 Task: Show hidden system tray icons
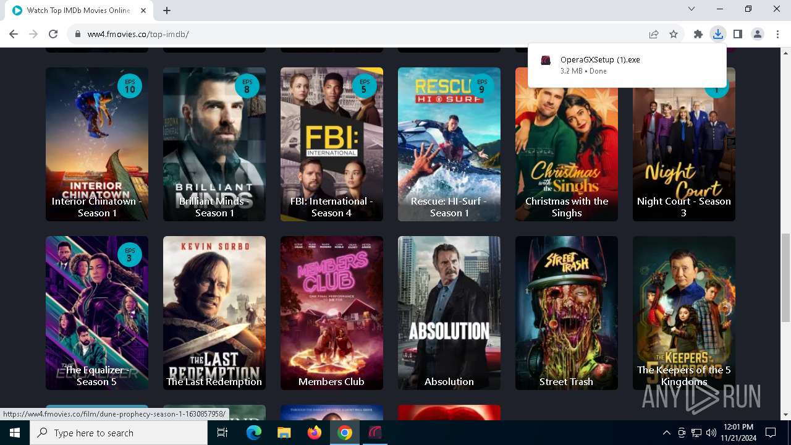click(x=666, y=433)
